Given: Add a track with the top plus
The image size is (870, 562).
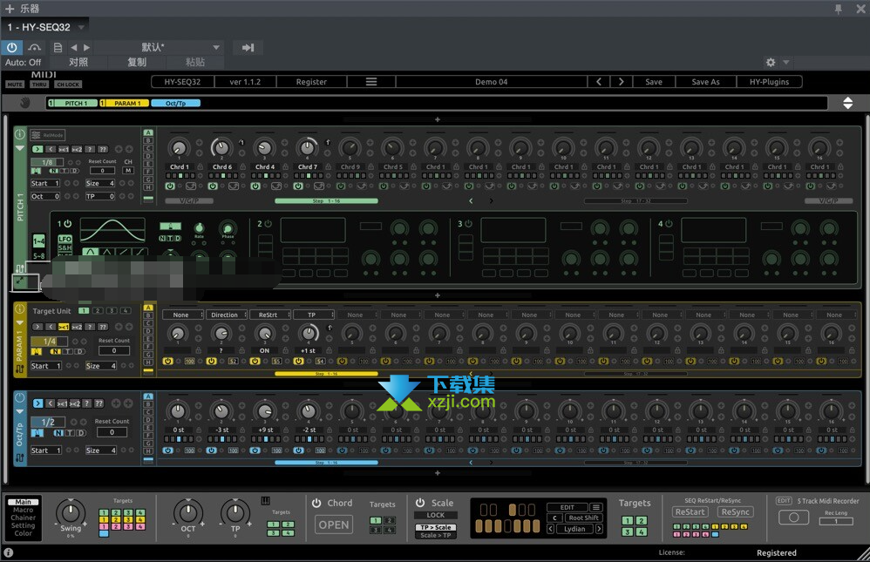Looking at the screenshot, I should [x=438, y=119].
